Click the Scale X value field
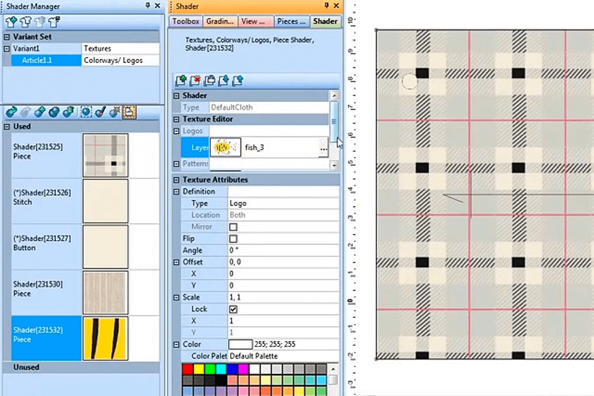Screen dimensions: 594x396 283,321
